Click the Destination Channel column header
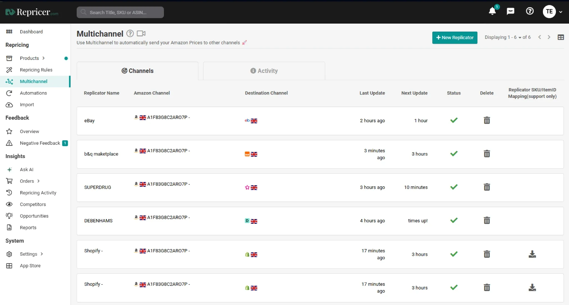Image resolution: width=569 pixels, height=305 pixels. point(266,93)
